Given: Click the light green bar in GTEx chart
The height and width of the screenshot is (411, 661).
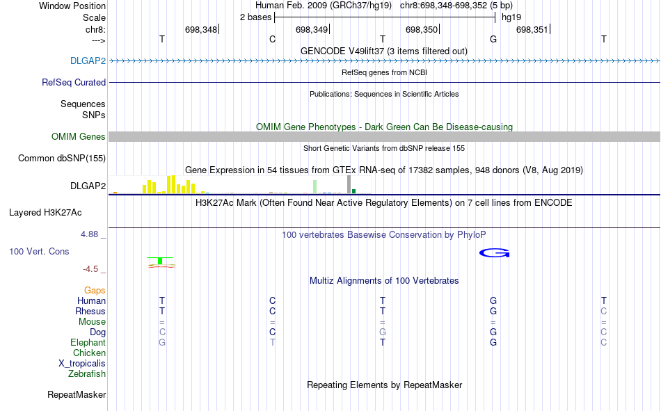Looking at the screenshot, I should coord(314,187).
